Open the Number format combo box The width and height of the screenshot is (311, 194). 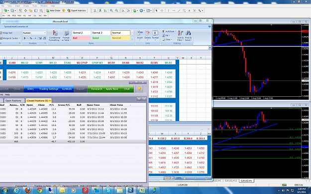click(x=34, y=33)
